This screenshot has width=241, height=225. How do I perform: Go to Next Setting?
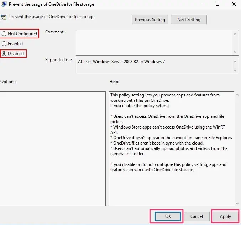(189, 20)
